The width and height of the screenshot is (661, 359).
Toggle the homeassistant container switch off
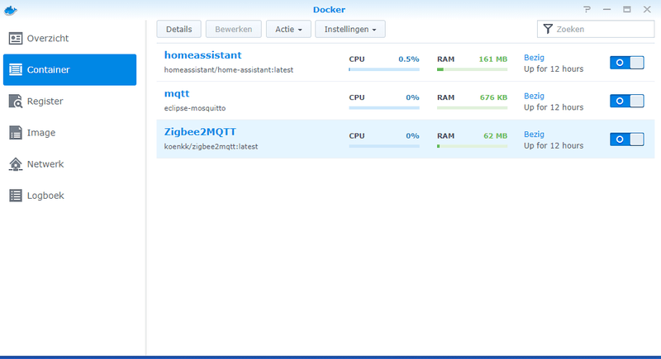coord(627,63)
